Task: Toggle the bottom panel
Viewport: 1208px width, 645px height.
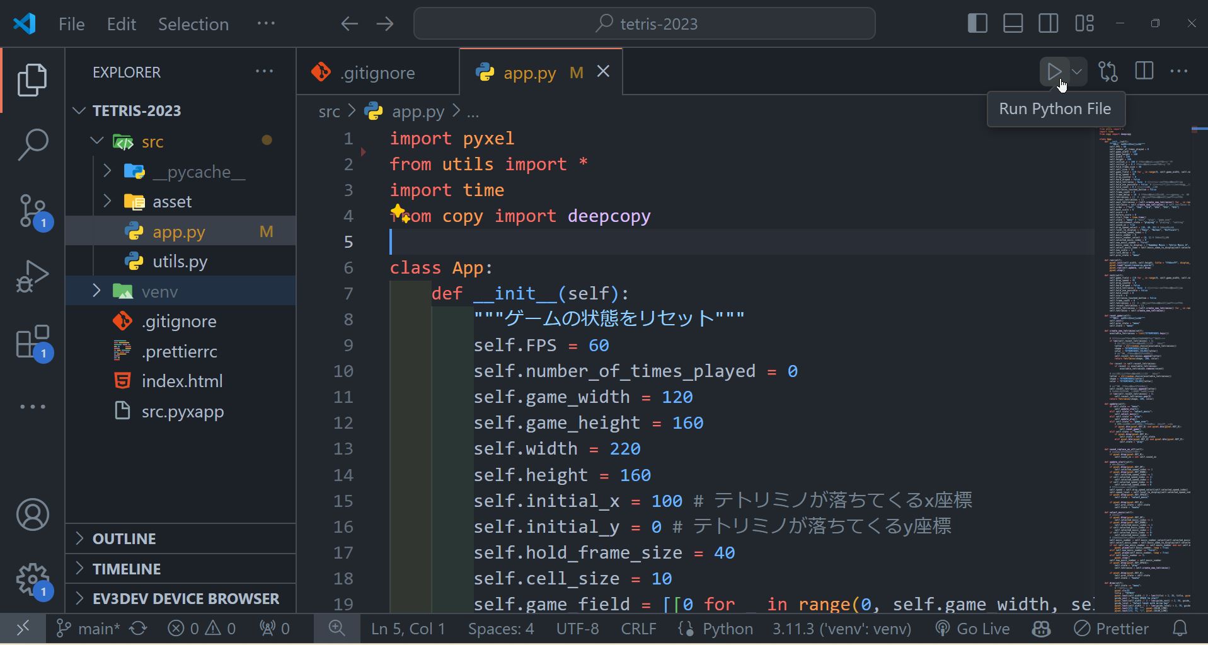Action: pyautogui.click(x=1013, y=23)
